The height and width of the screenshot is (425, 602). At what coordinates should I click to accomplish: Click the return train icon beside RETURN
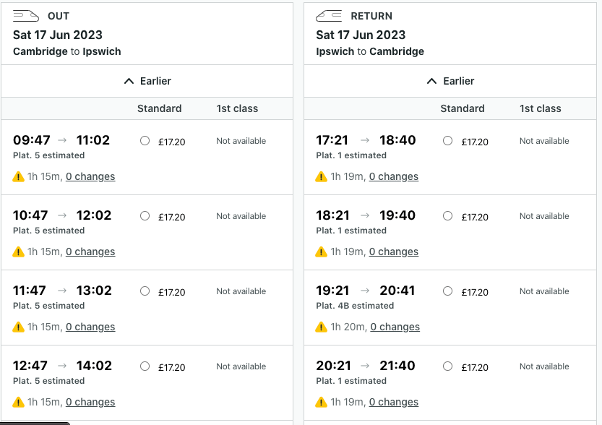click(x=329, y=15)
